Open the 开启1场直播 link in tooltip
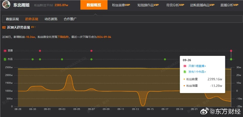Screen dimensions: 243x117 197,66
